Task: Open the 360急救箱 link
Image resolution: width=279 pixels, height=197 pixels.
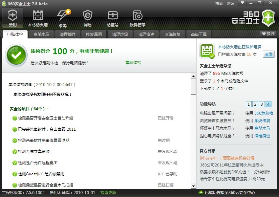Action: coord(264,113)
